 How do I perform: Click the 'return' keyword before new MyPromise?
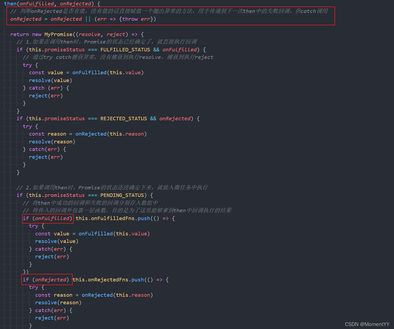19,34
